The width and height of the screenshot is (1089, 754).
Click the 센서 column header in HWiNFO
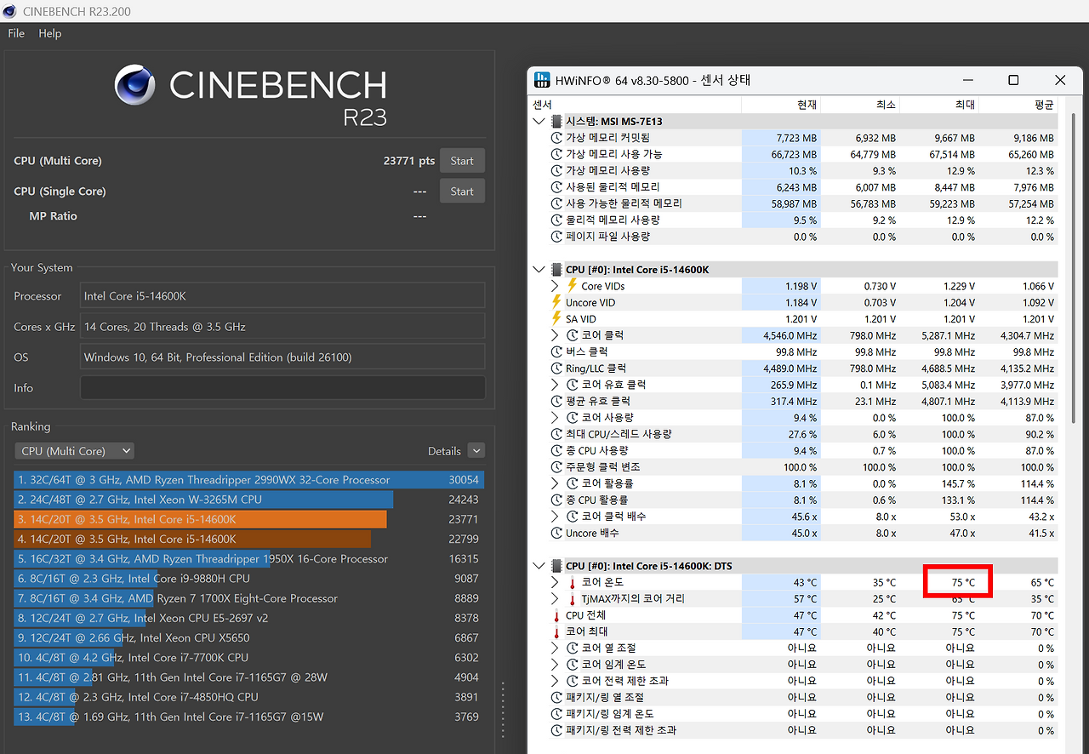[635, 105]
